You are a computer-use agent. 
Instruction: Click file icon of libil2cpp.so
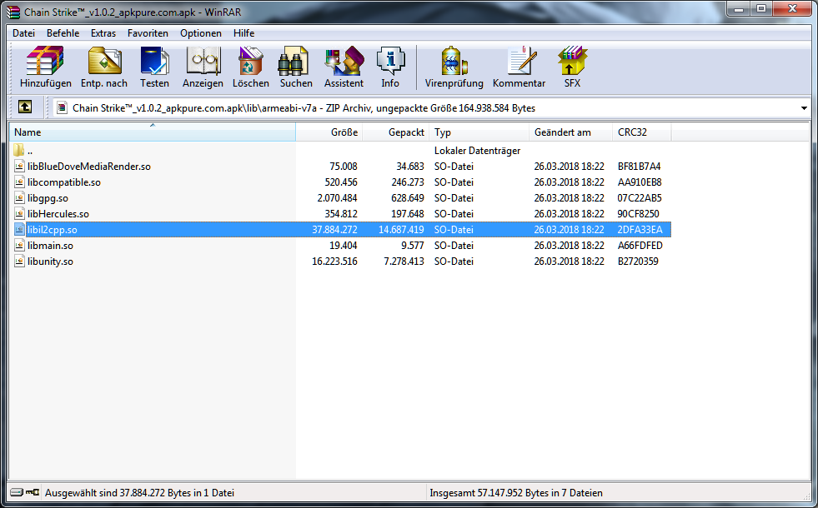click(x=19, y=229)
